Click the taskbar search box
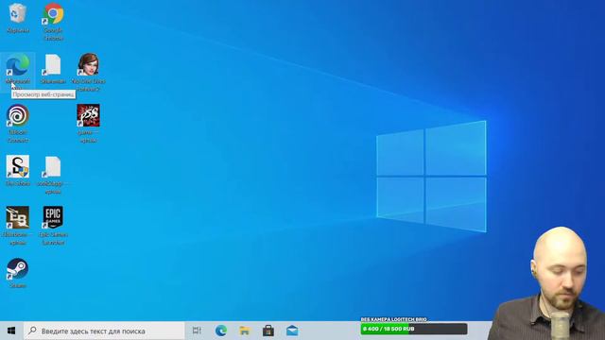Screen dimensions: 605x340 (x=104, y=331)
